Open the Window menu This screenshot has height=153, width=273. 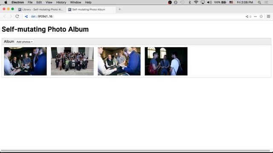tap(76, 2)
